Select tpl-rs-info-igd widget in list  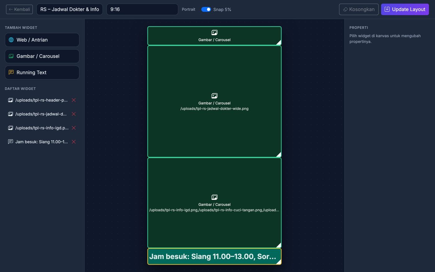(x=41, y=128)
